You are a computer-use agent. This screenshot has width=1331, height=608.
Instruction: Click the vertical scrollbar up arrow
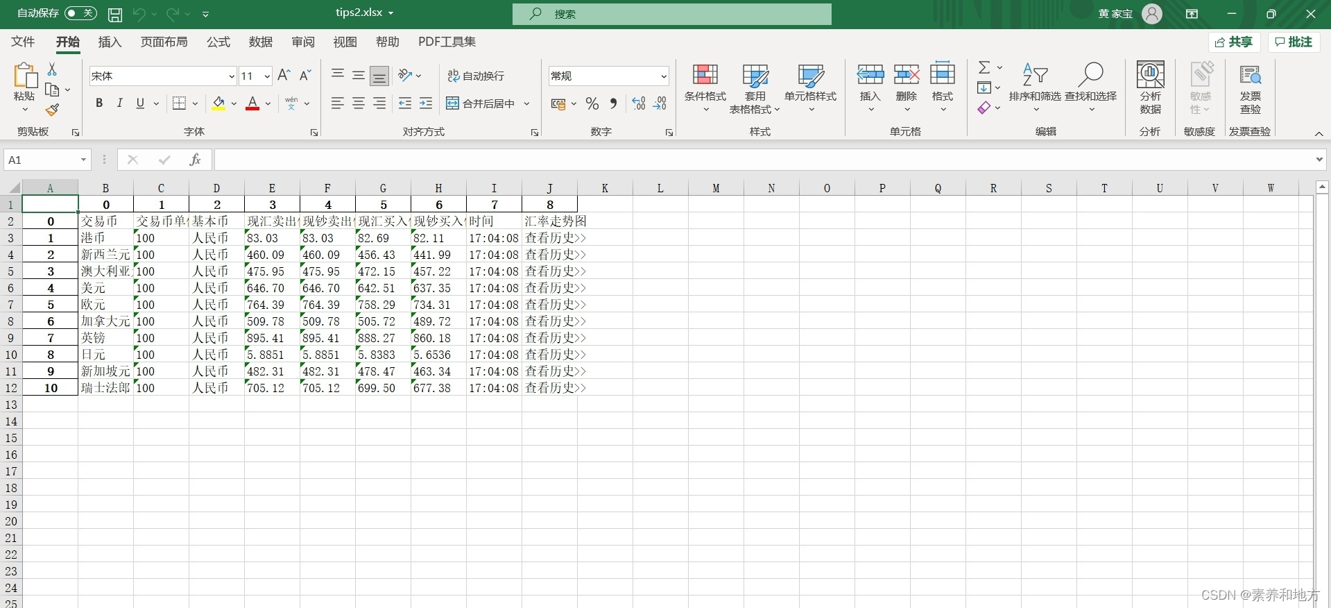coord(1322,187)
